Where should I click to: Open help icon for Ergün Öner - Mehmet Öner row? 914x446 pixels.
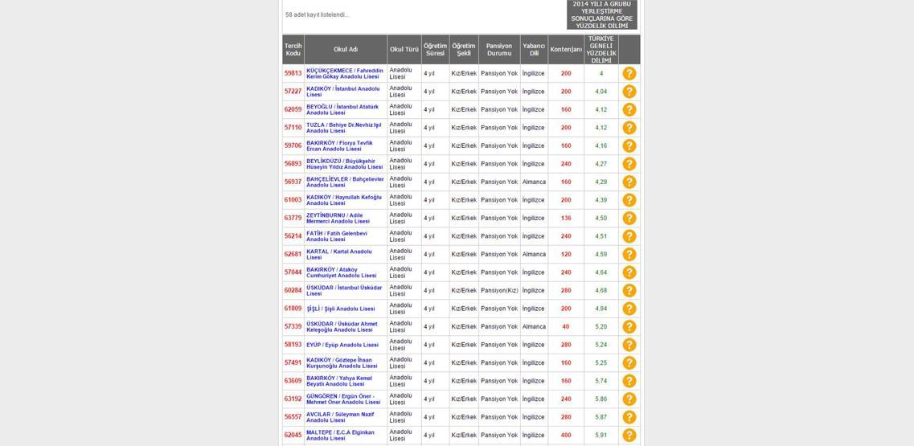[x=629, y=399]
